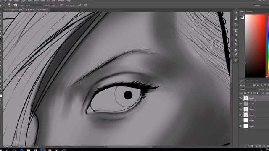
Task: Open the Properties panel icon in collapsed dock
Action: coord(236,18)
